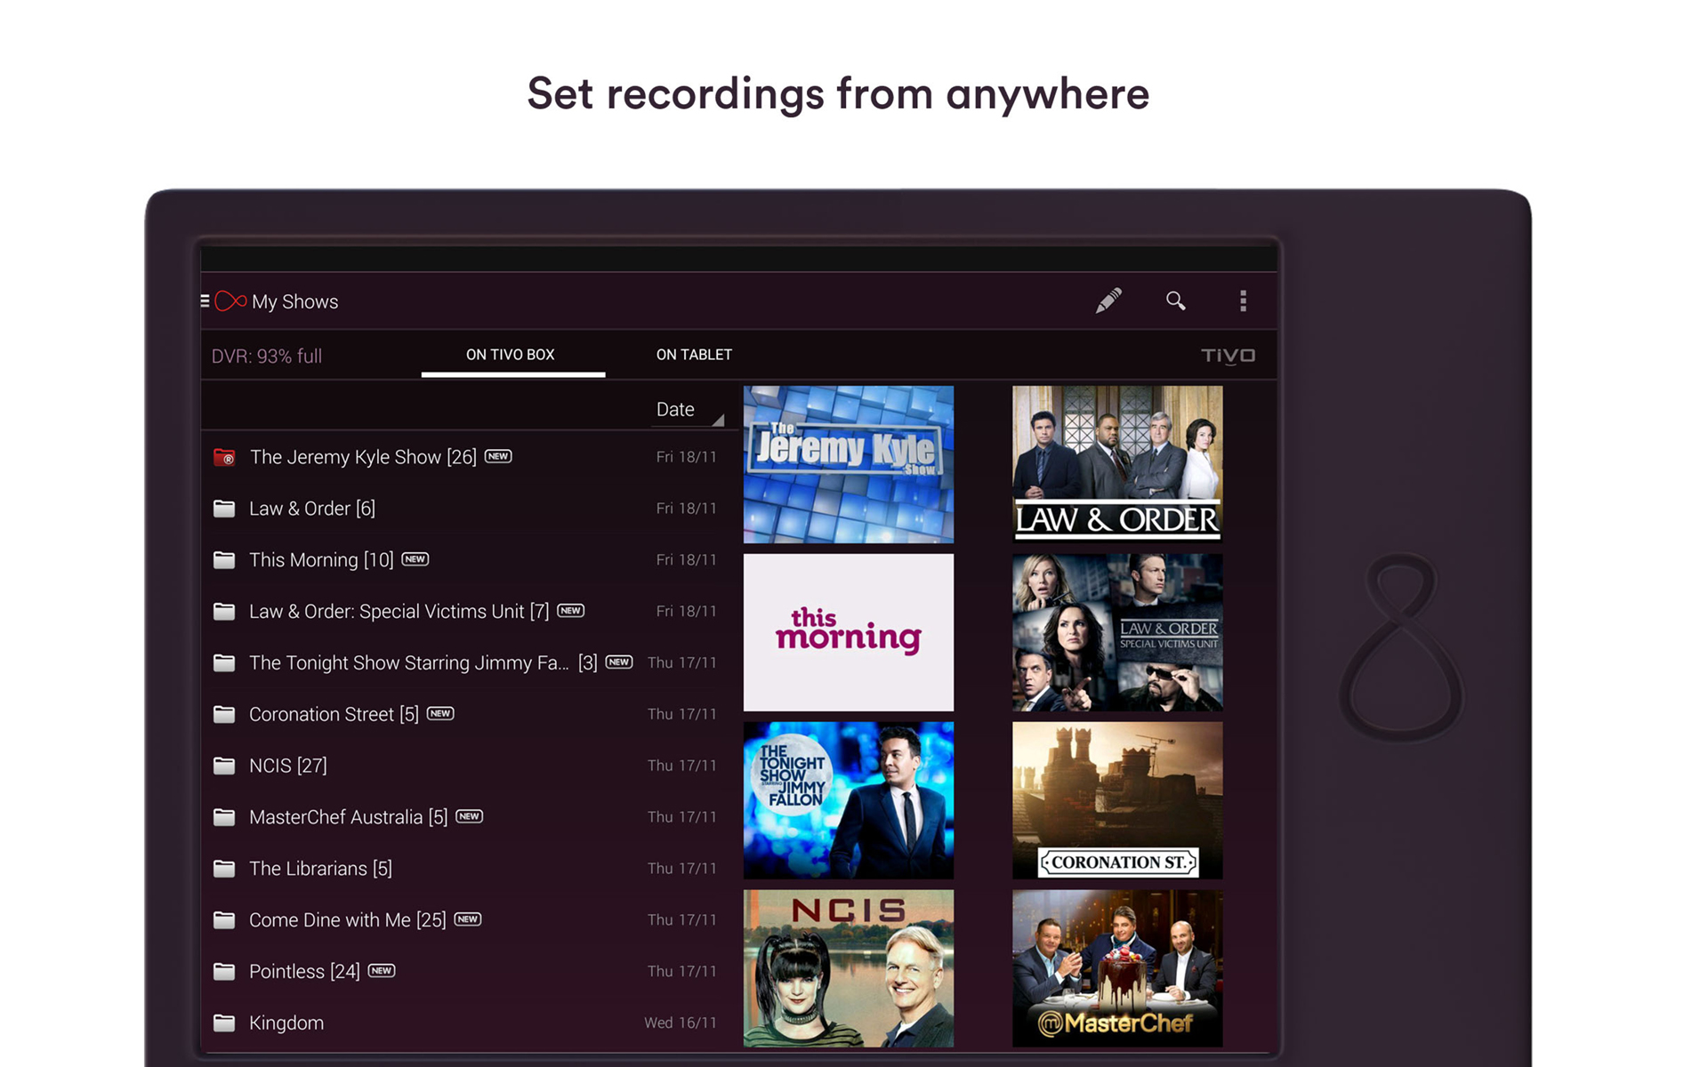This screenshot has width=1708, height=1067.
Task: Open search from the toolbar
Action: coord(1176,301)
